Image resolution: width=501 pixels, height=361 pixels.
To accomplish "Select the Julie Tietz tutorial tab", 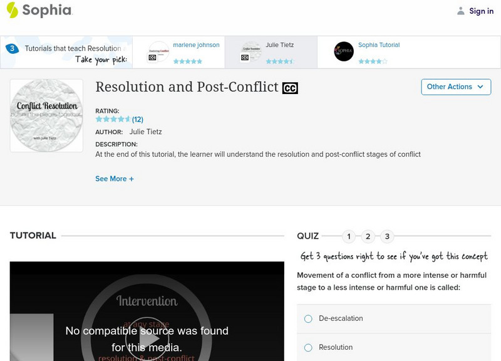I will tap(271, 52).
